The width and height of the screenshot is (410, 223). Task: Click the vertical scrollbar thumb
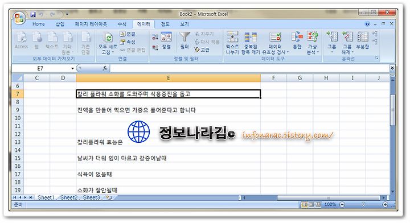click(392, 110)
